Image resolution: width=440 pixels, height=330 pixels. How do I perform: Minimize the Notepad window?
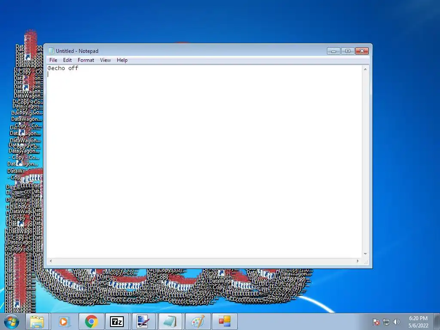[333, 51]
